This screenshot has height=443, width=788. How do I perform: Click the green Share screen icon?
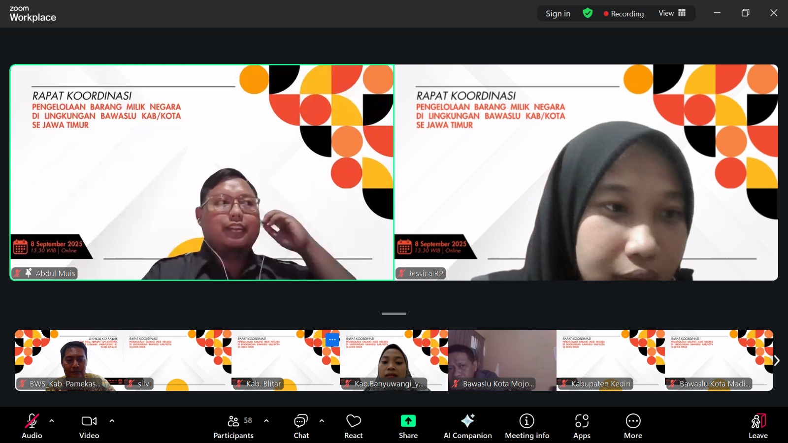click(408, 421)
